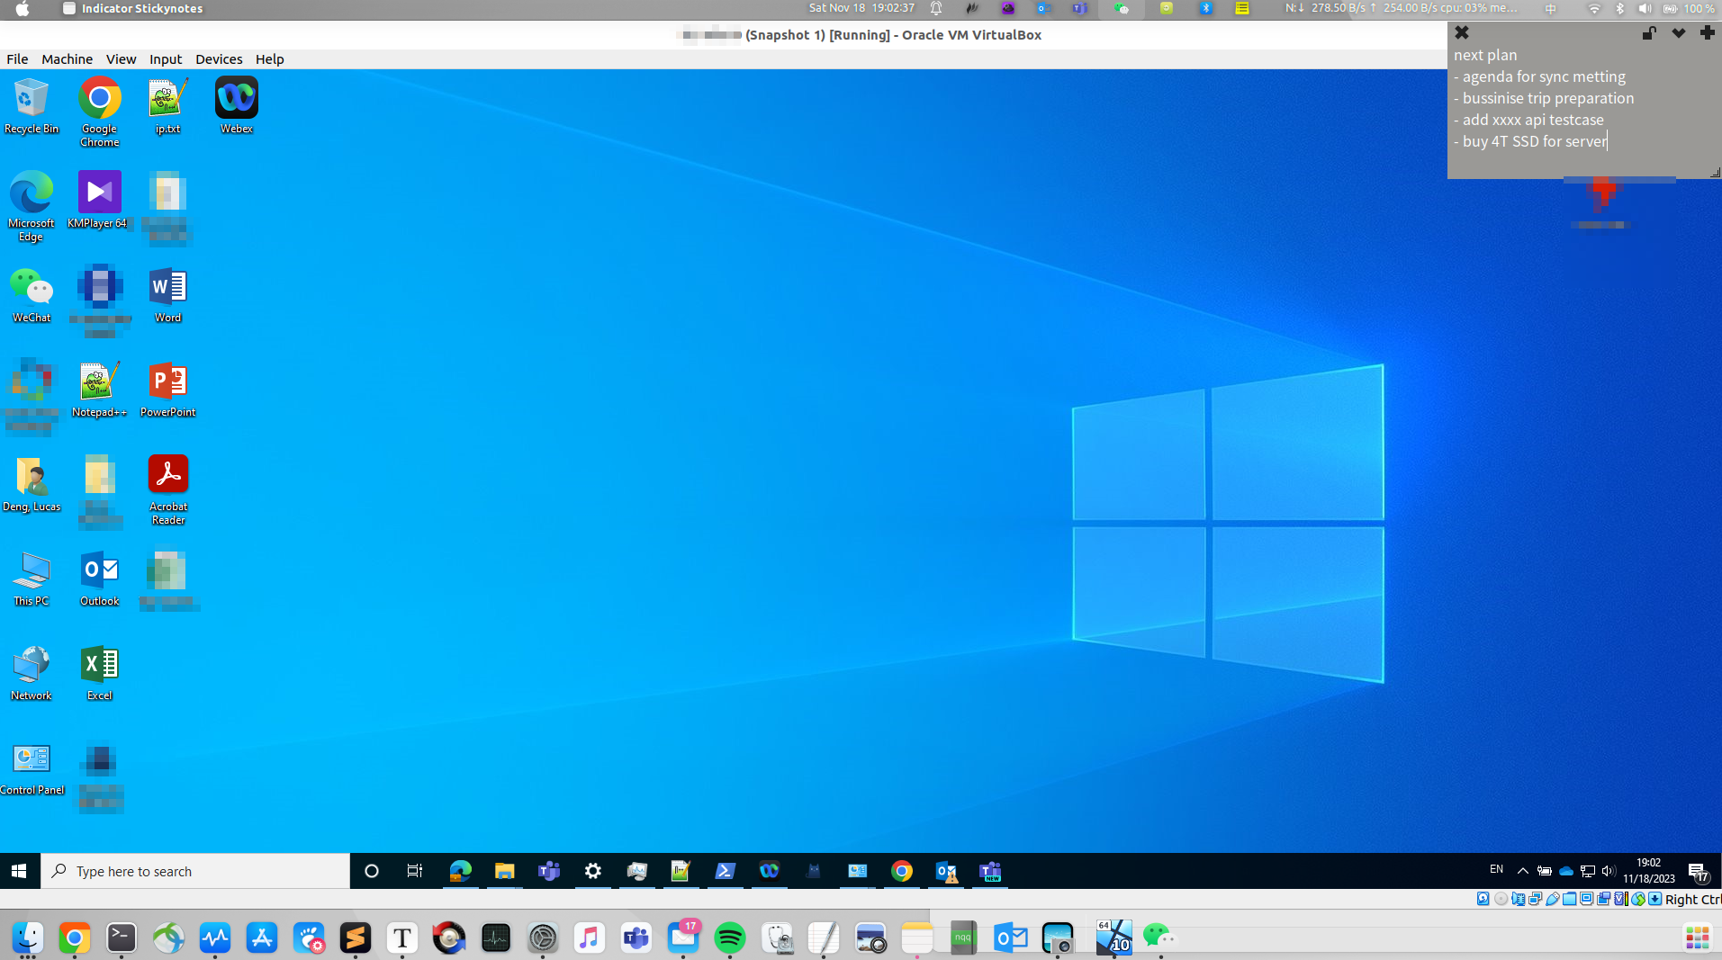Launch Notepad++ from the desktop
The width and height of the screenshot is (1722, 960).
99,382
